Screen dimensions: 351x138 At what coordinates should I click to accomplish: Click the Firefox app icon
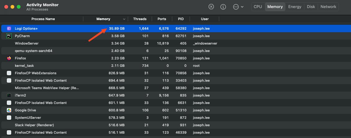(9, 58)
